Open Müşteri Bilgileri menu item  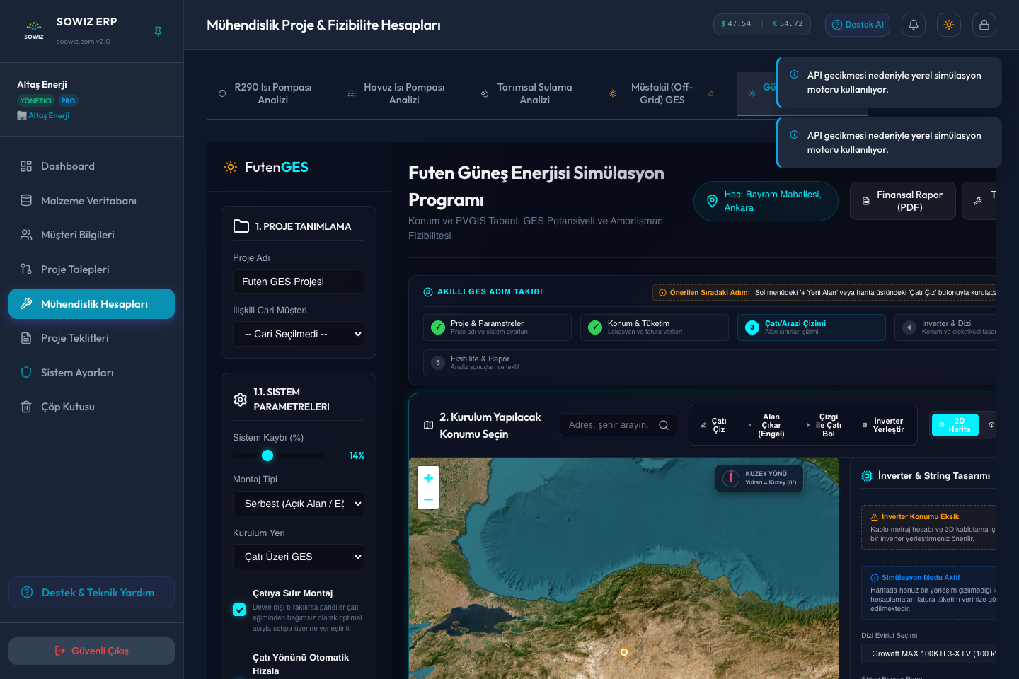point(91,235)
